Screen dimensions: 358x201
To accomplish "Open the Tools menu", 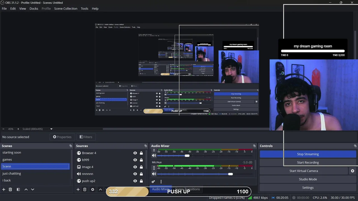I will tap(84, 9).
